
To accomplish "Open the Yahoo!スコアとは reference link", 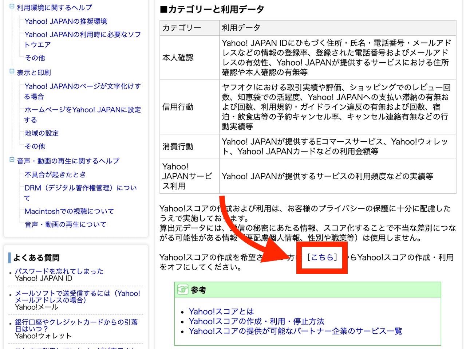I will [221, 311].
